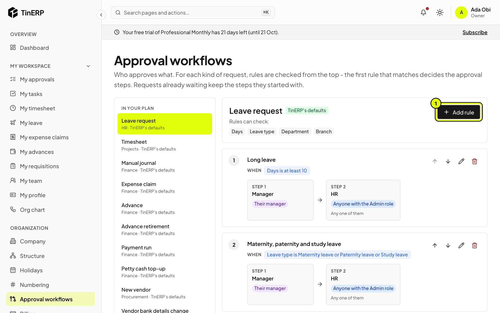Screen dimensions: 500x313
Task: Open My tasks page
Action: point(51,94)
